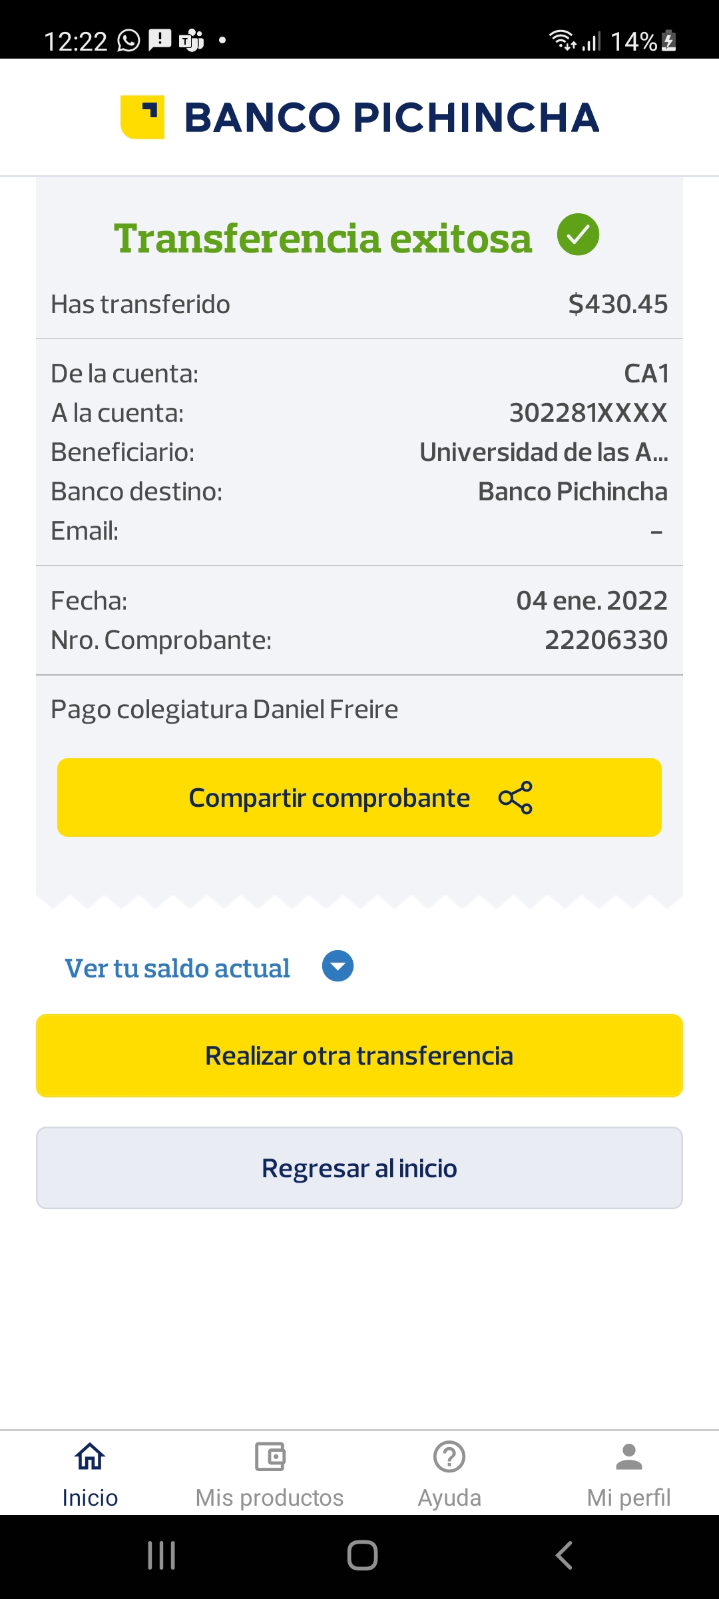This screenshot has height=1599, width=719.
Task: Tap the Mi perfil person icon
Action: [629, 1456]
